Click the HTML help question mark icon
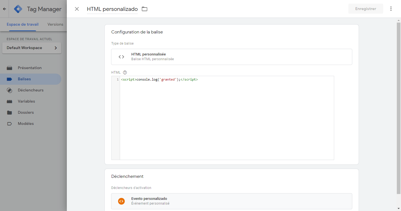 [x=125, y=72]
